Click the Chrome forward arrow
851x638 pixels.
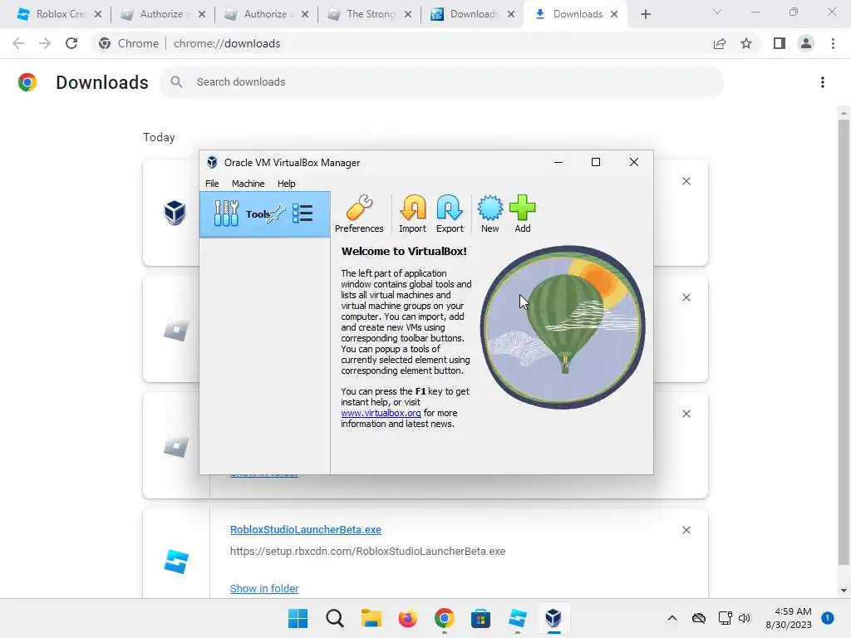tap(45, 43)
